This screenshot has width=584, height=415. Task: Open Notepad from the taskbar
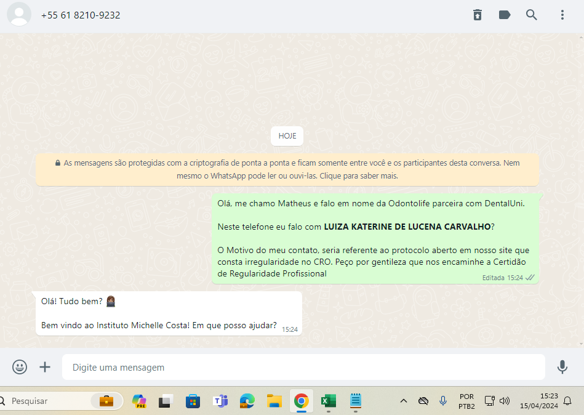(x=355, y=401)
